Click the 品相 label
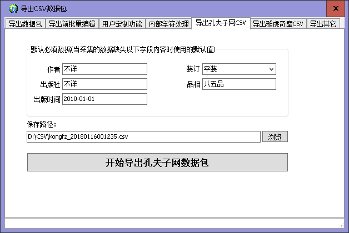The image size is (349, 233). coord(193,84)
